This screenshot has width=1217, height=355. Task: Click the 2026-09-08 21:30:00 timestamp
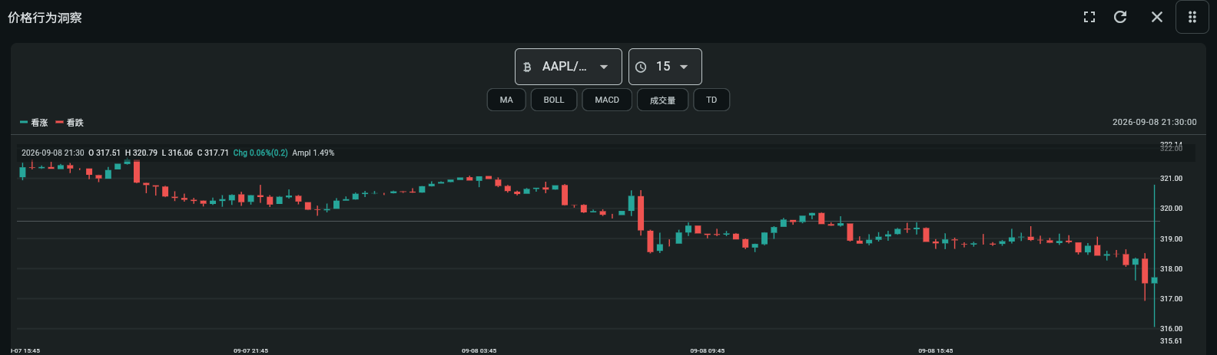click(1154, 122)
